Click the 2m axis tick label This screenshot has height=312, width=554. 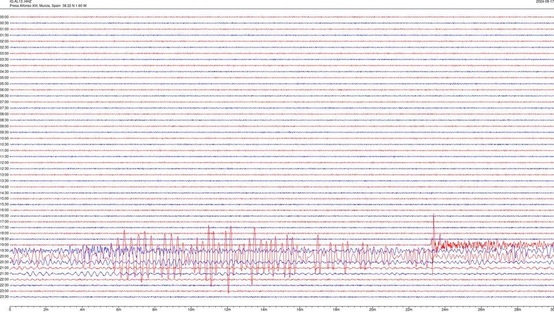[46, 310]
